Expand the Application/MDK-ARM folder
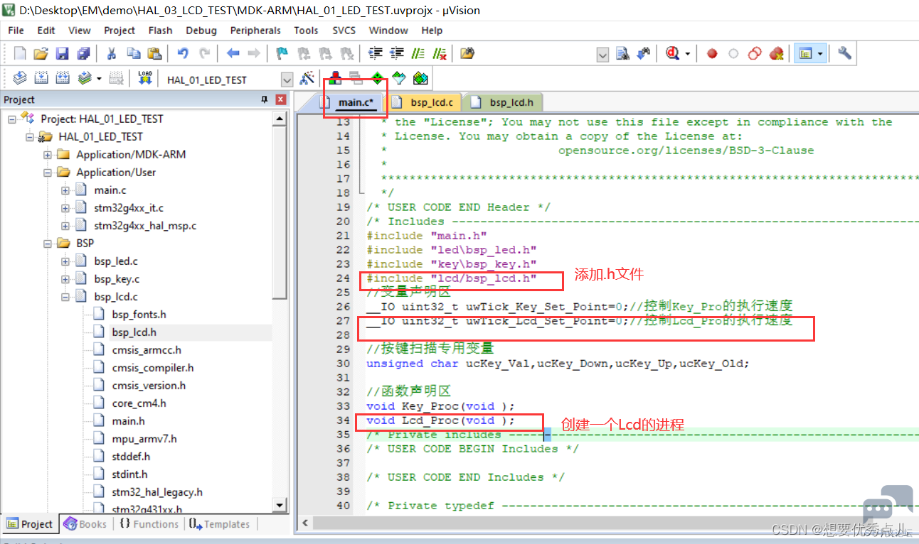 tap(47, 154)
